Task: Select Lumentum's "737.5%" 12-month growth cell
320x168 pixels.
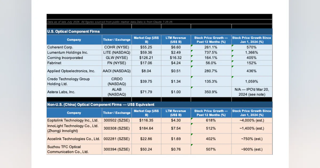Action: click(211, 53)
